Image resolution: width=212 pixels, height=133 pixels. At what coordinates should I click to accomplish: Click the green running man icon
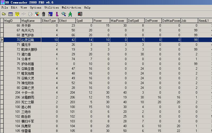point(70,14)
